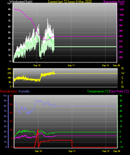
Task: Click the Temperature (°C) legend label
Action: point(98,91)
